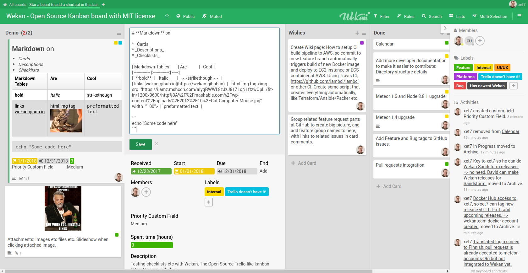Toggle the Muted watch setting

[212, 16]
